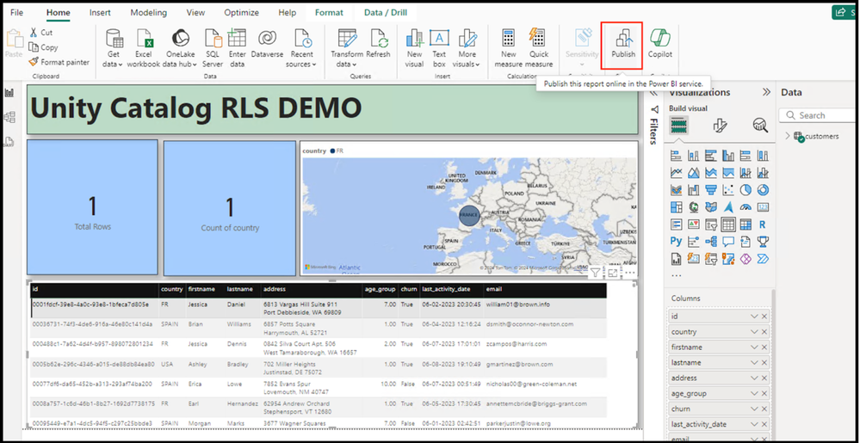Remove the id field from Columns
The image size is (860, 443).
[x=764, y=317]
